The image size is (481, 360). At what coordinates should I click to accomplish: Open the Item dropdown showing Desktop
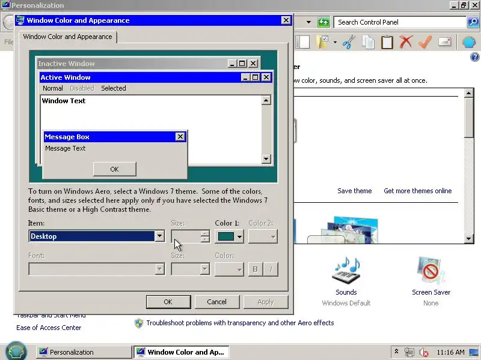coord(159,236)
